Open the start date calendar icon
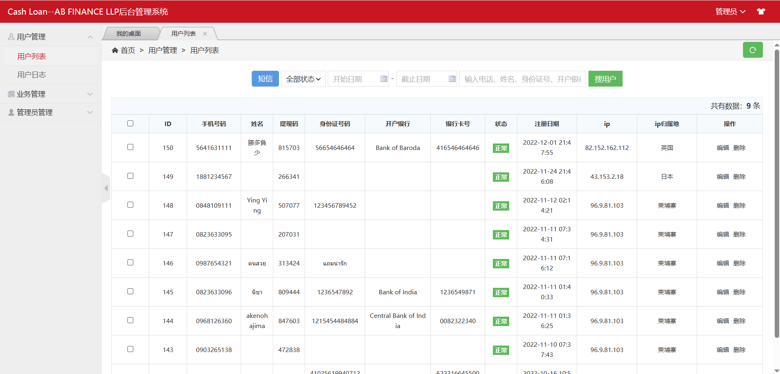Viewport: 780px width, 374px height. tap(383, 79)
